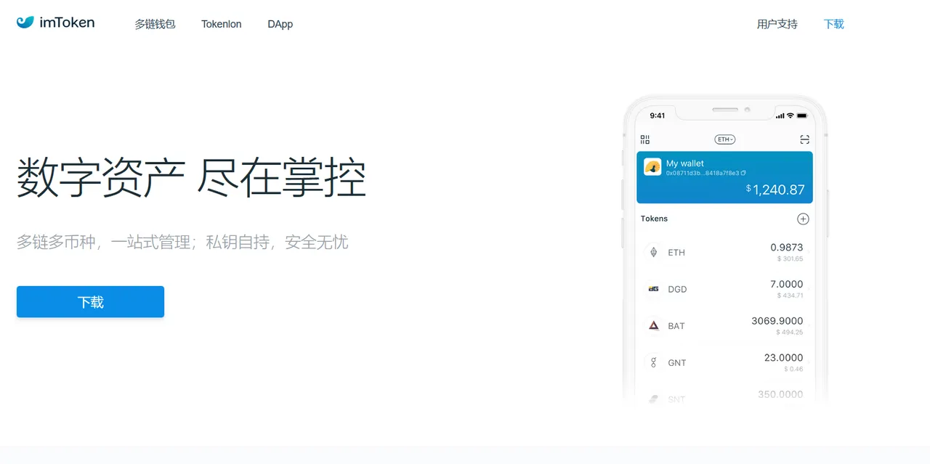Screen dimensions: 930x464
Task: Click the subtitle 多链多币种 text
Action: (182, 242)
